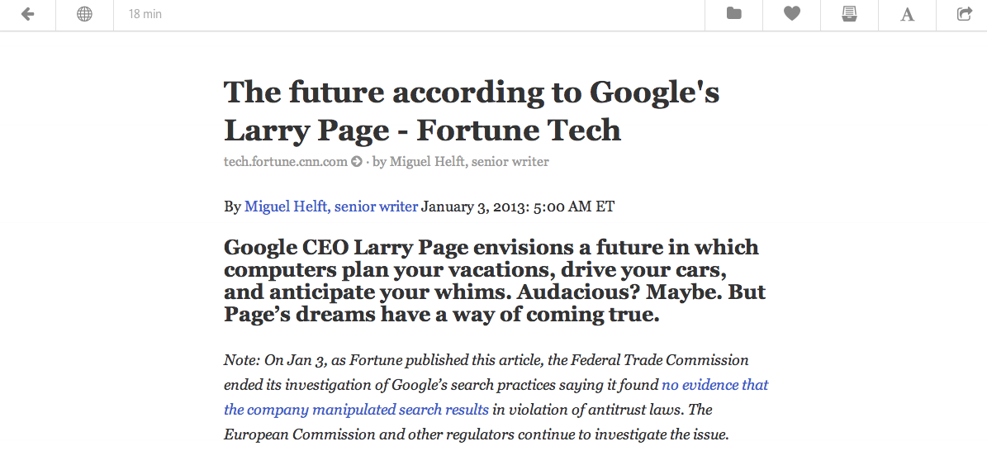
Task: Click the bold subheading starting 'Google CEO Larry Page'
Action: click(x=495, y=280)
